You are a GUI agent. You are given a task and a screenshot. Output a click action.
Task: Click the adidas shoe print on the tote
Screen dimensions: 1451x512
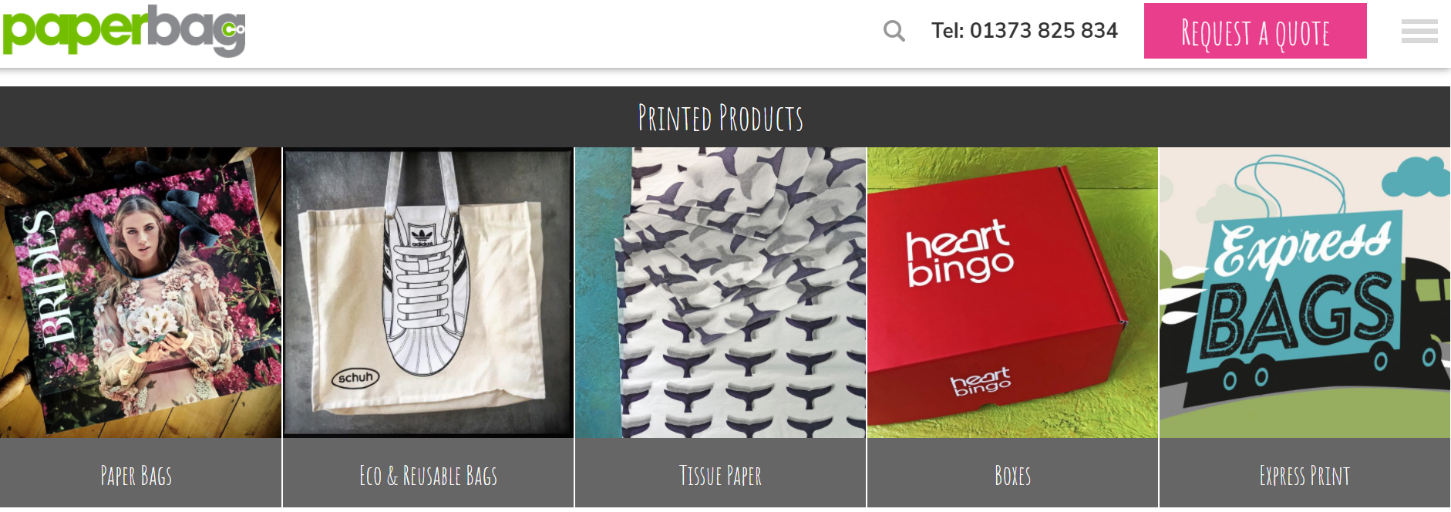coord(422,293)
